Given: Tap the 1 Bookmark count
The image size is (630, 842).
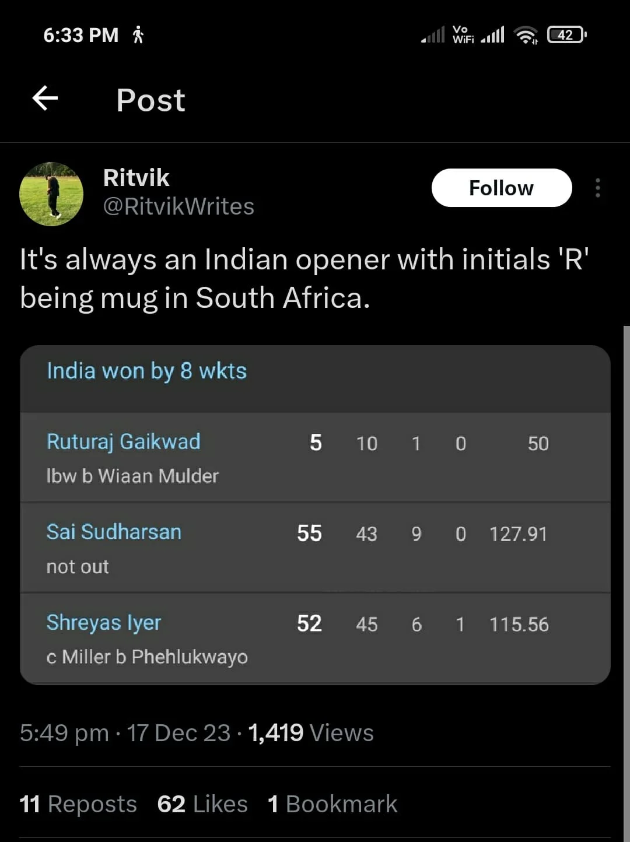Looking at the screenshot, I should [332, 804].
